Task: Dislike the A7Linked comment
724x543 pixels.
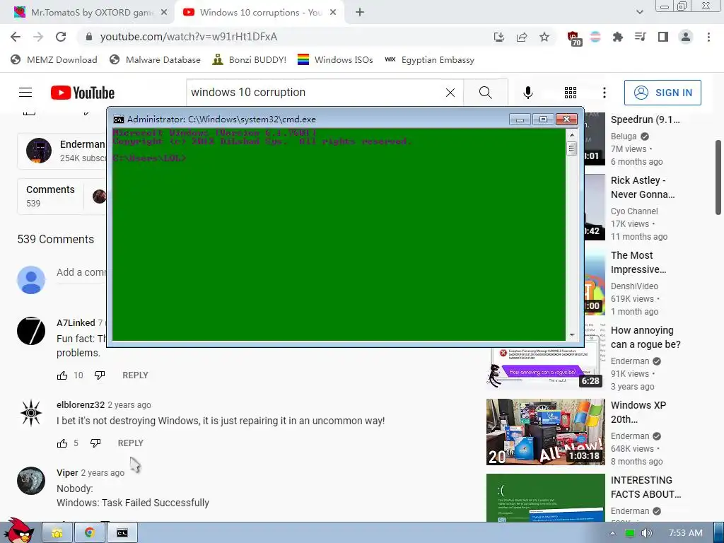Action: [100, 375]
